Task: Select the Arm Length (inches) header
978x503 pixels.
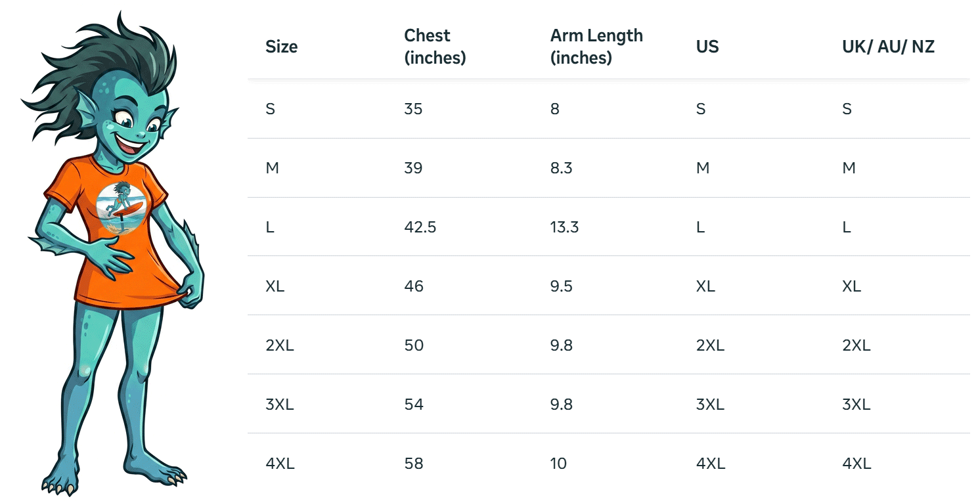Action: coord(596,47)
